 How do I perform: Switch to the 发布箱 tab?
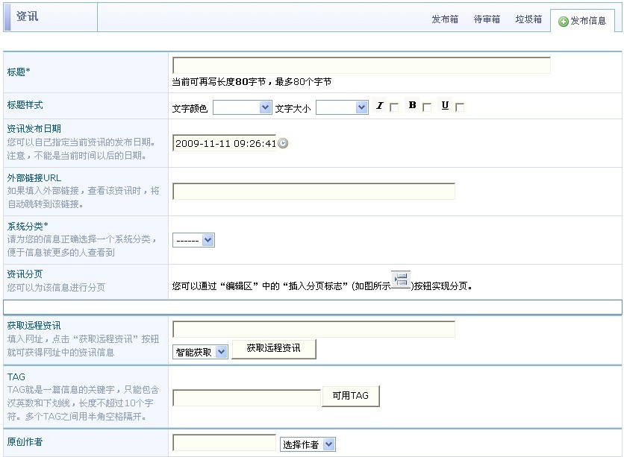coord(445,20)
